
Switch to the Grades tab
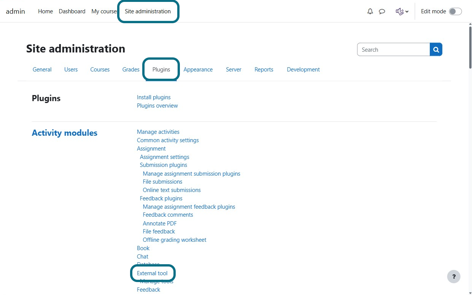131,70
